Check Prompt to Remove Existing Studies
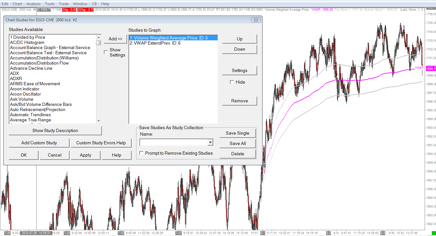The height and width of the screenshot is (236, 436). 141,153
